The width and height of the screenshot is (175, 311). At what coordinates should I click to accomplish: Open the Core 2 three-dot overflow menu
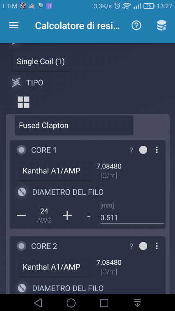click(157, 246)
